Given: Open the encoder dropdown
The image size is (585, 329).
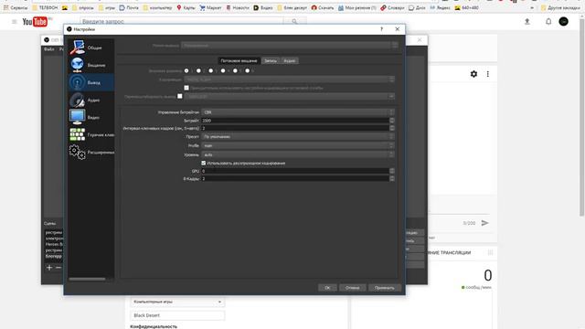Looking at the screenshot, I should point(289,80).
